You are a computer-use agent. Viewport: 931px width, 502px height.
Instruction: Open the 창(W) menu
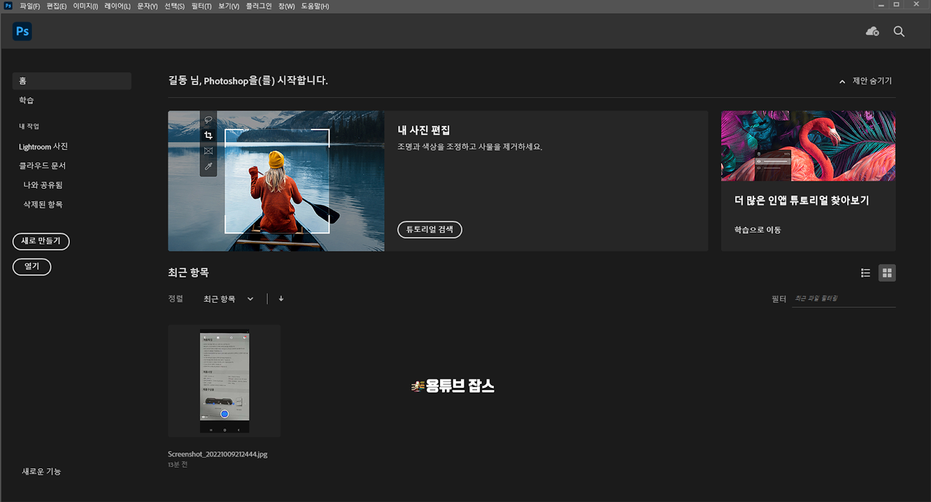[286, 6]
